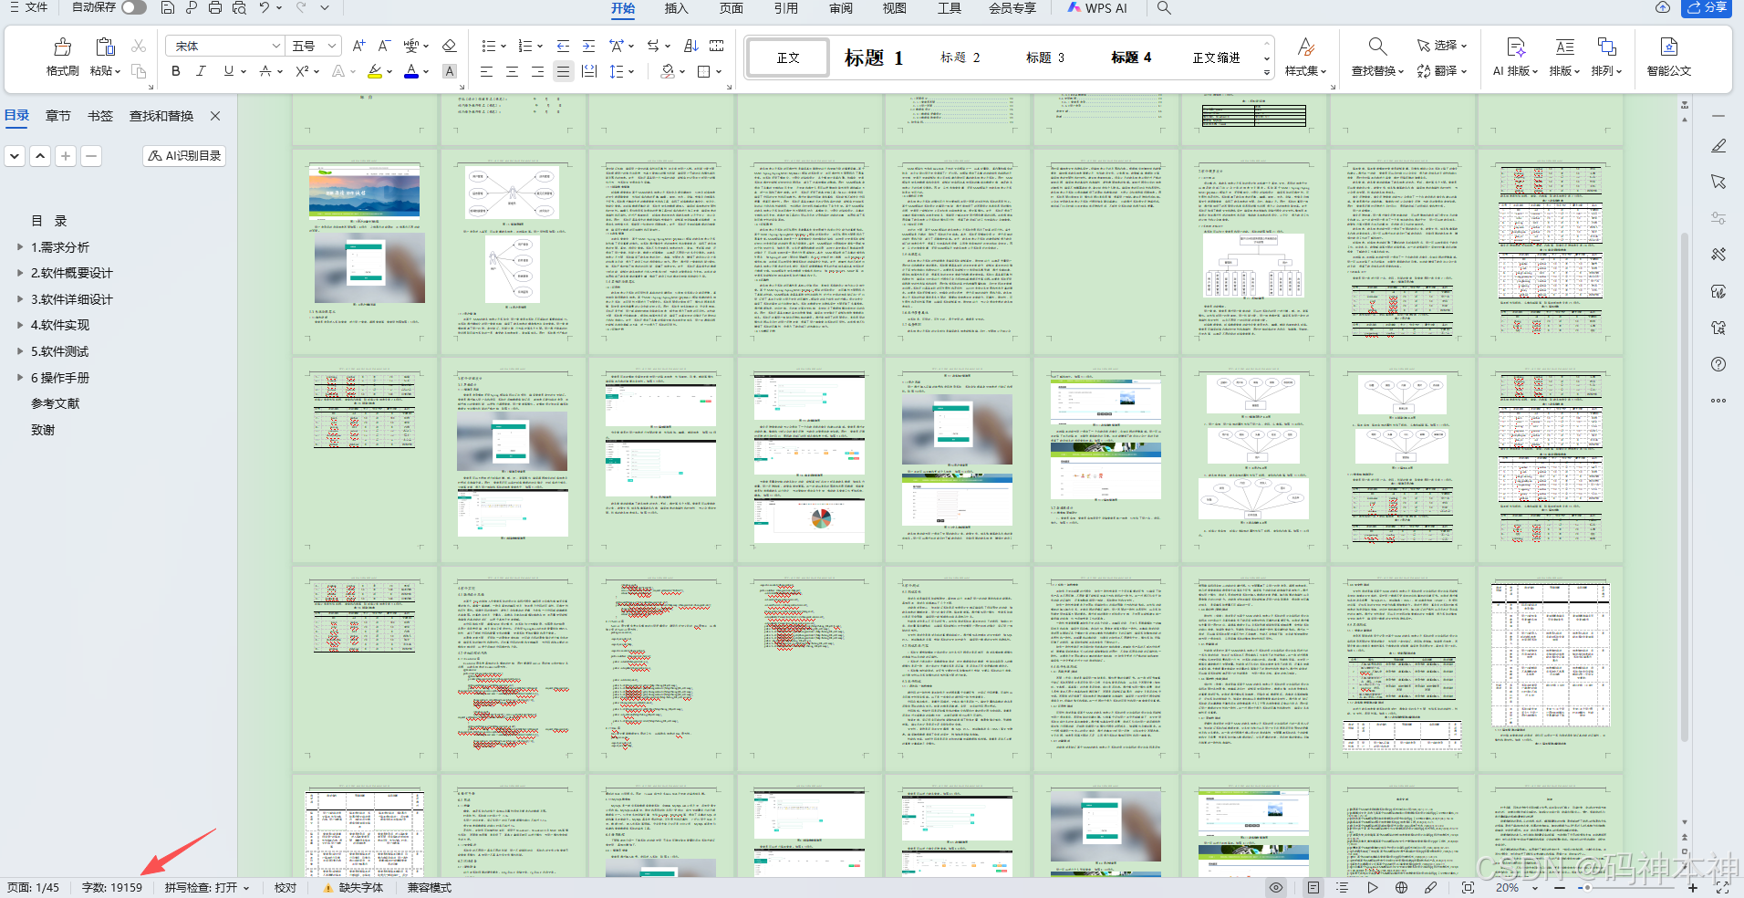The image size is (1744, 898).
Task: Click the Outline view icon in status bar
Action: (1342, 887)
